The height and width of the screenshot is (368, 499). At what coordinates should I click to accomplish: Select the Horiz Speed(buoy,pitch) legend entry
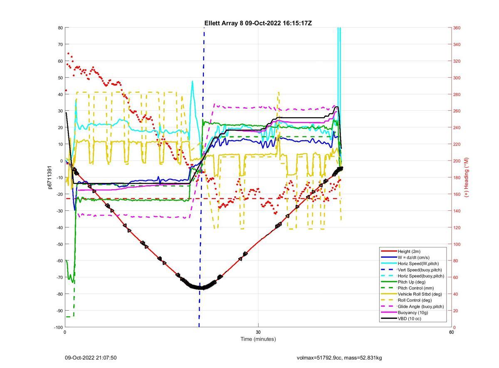tap(412, 276)
